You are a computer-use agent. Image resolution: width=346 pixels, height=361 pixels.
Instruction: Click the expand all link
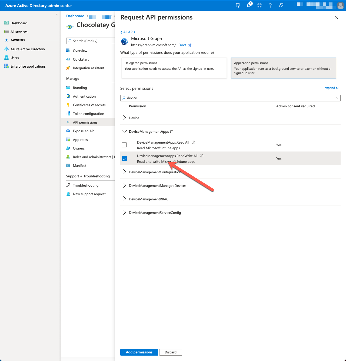click(332, 88)
